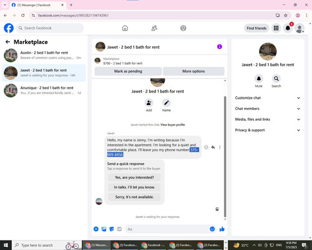
Task: Expand Privacy & support section
Action: 268,130
